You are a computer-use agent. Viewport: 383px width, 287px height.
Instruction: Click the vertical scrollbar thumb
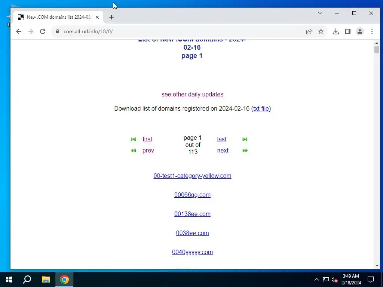click(377, 49)
